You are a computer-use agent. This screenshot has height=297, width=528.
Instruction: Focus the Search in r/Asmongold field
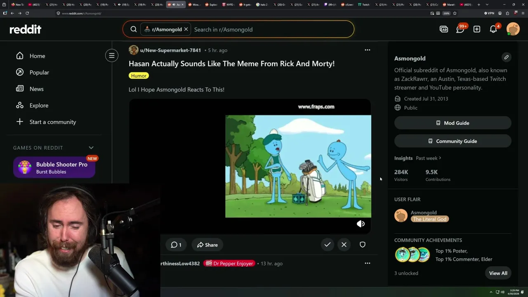[272, 29]
